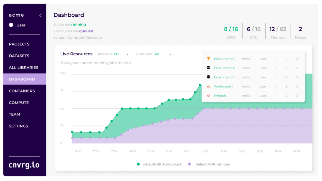Click the black icon beside Experiment 3
Image resolution: width=322 pixels, height=181 pixels.
click(x=208, y=77)
